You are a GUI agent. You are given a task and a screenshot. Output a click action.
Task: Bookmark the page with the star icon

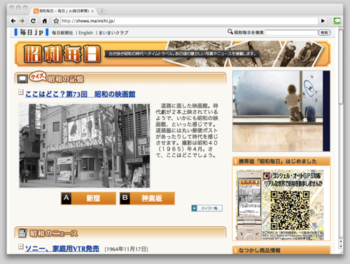click(56, 21)
